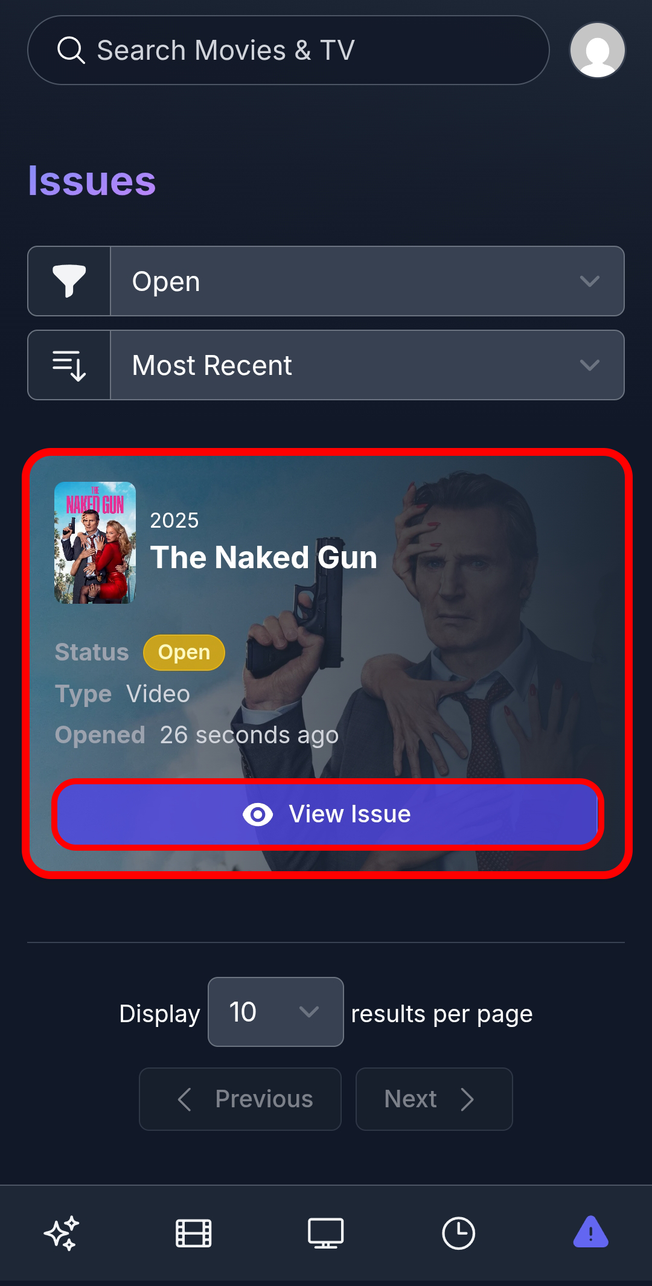The height and width of the screenshot is (1286, 652).
Task: Click the yellow Open status badge
Action: (184, 653)
